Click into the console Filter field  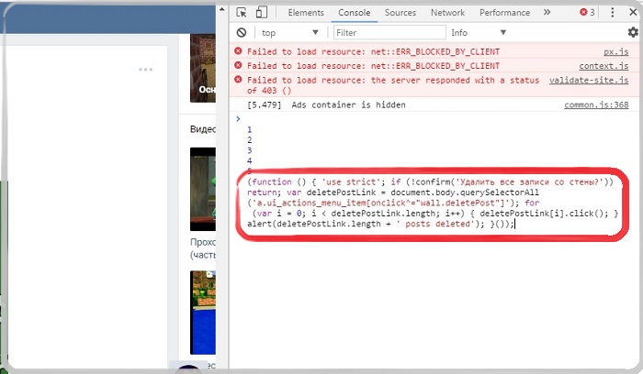pos(386,33)
